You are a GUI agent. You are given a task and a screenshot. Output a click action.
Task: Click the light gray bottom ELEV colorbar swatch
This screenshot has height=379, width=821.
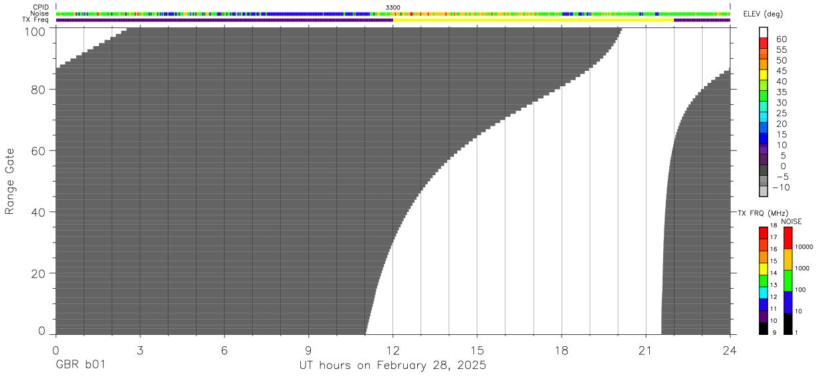(x=764, y=191)
